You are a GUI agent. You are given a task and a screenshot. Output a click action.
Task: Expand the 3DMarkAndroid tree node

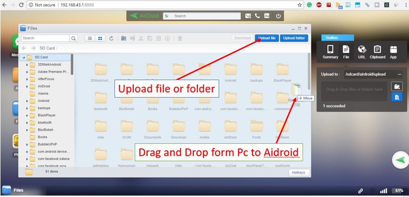pyautogui.click(x=27, y=65)
